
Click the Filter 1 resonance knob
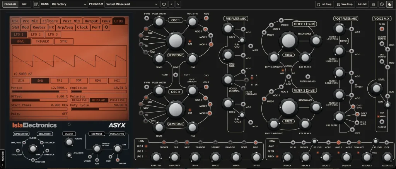click(x=316, y=41)
